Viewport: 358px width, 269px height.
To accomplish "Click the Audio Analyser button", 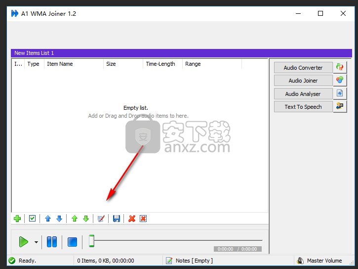I will pyautogui.click(x=303, y=93).
